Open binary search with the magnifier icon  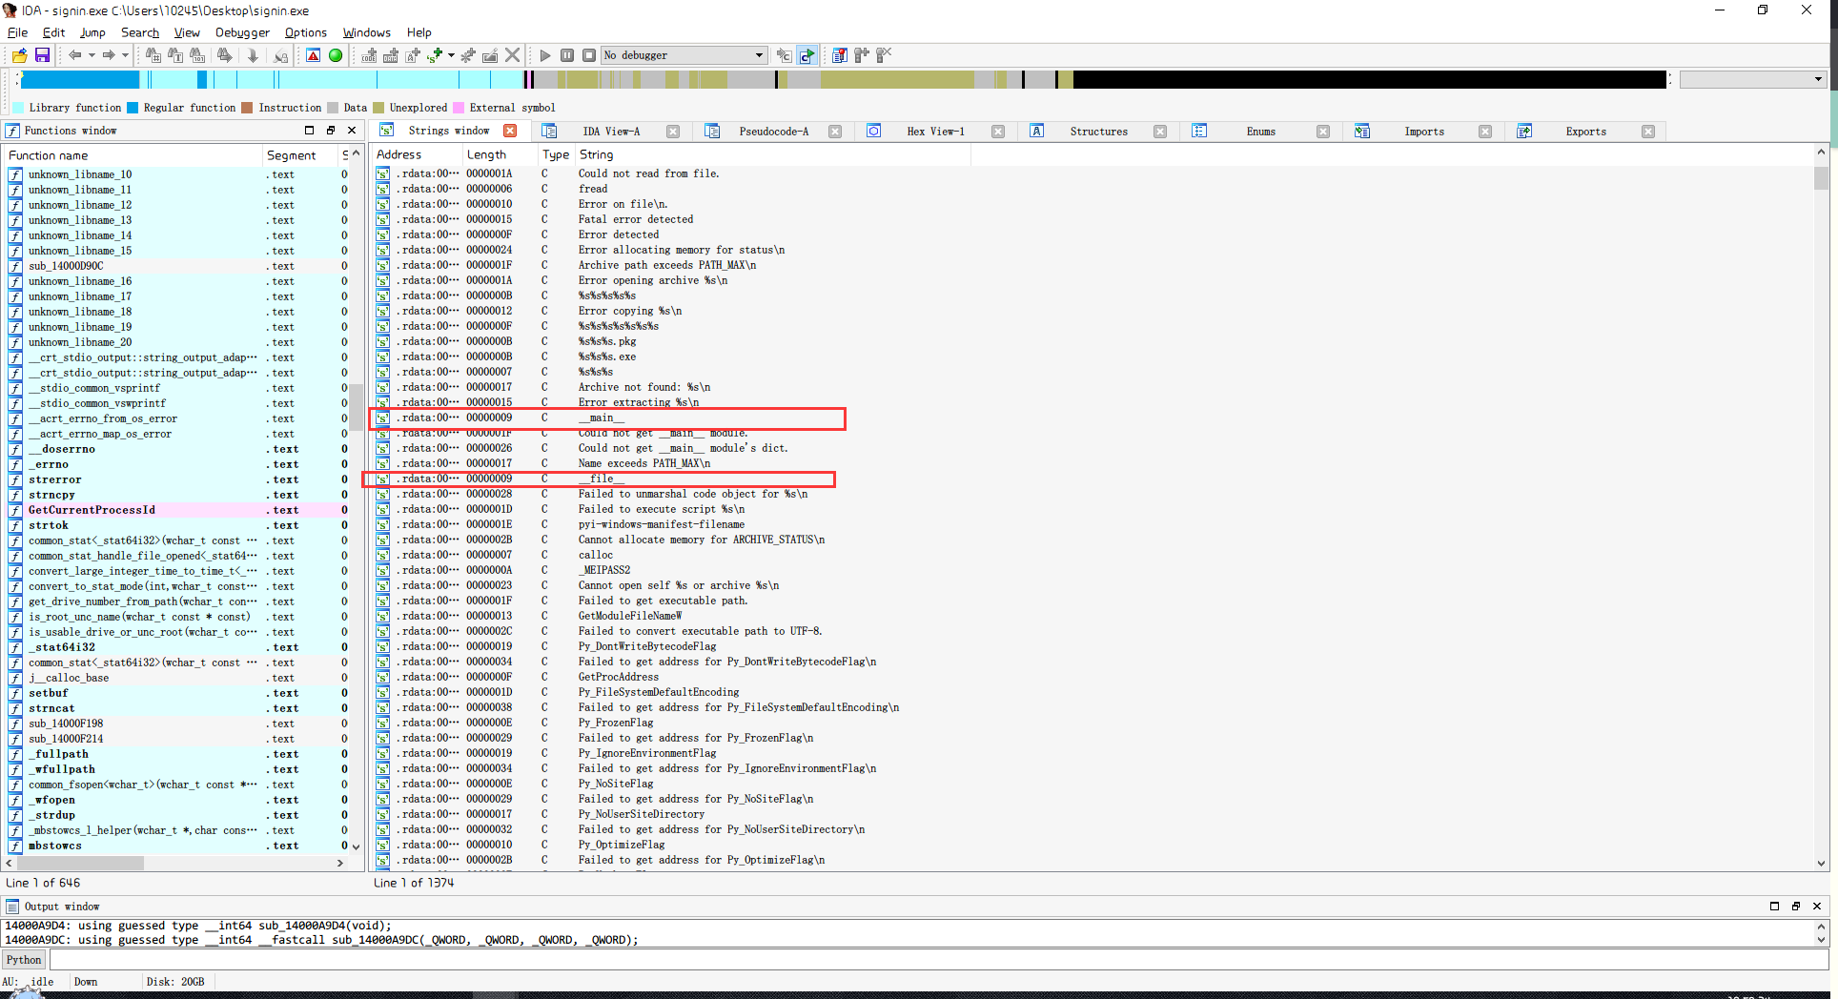click(197, 55)
